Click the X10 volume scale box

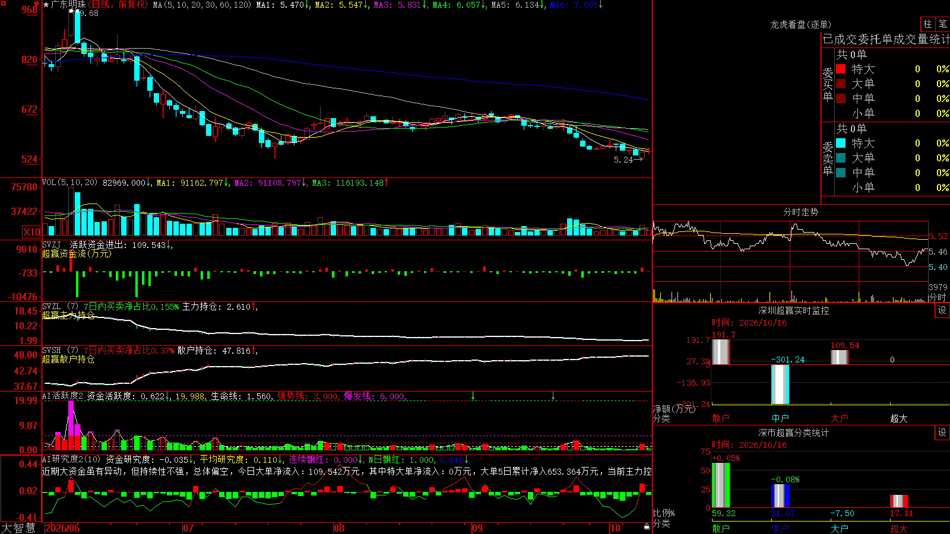31,232
